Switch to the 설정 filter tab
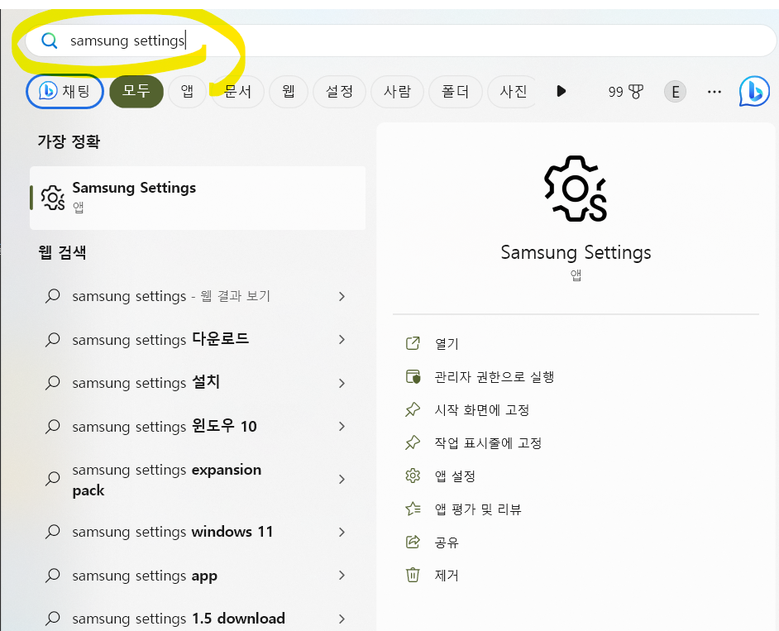 [339, 92]
